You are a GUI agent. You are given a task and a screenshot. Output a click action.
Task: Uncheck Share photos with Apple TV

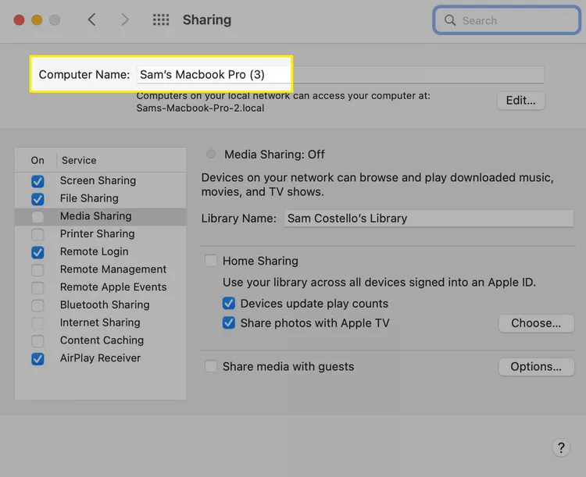pyautogui.click(x=229, y=322)
